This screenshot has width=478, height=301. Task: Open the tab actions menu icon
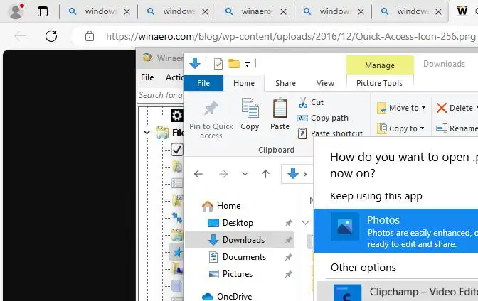click(x=43, y=11)
